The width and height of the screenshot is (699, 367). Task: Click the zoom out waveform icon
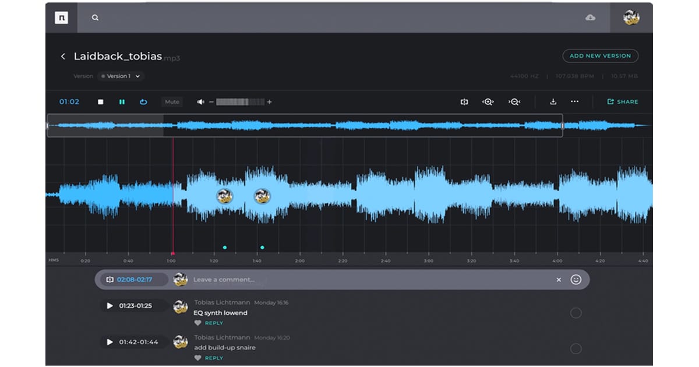click(x=514, y=102)
